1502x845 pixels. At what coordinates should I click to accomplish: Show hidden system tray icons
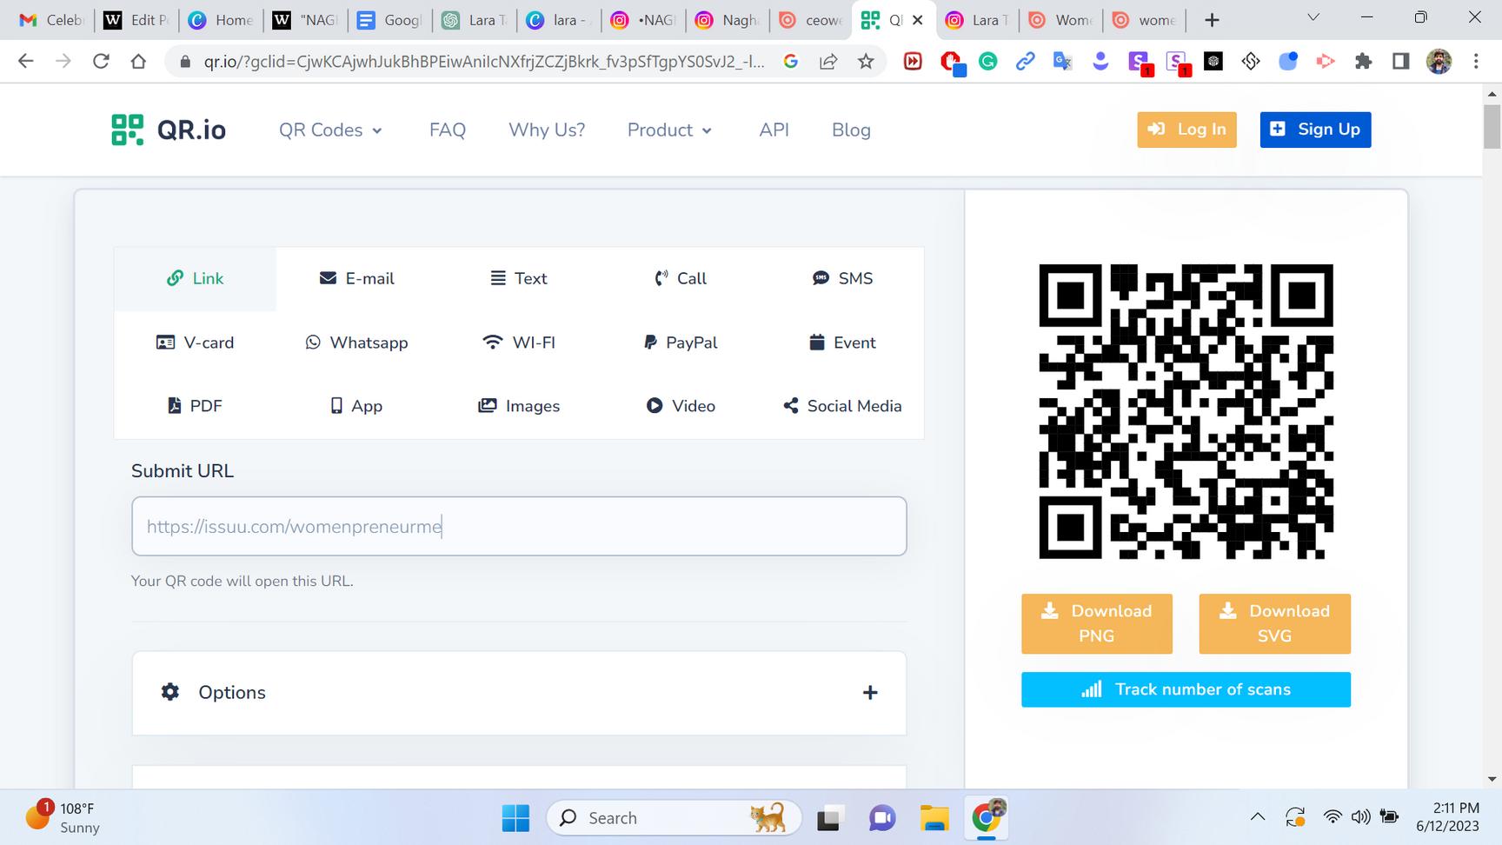[x=1257, y=817]
